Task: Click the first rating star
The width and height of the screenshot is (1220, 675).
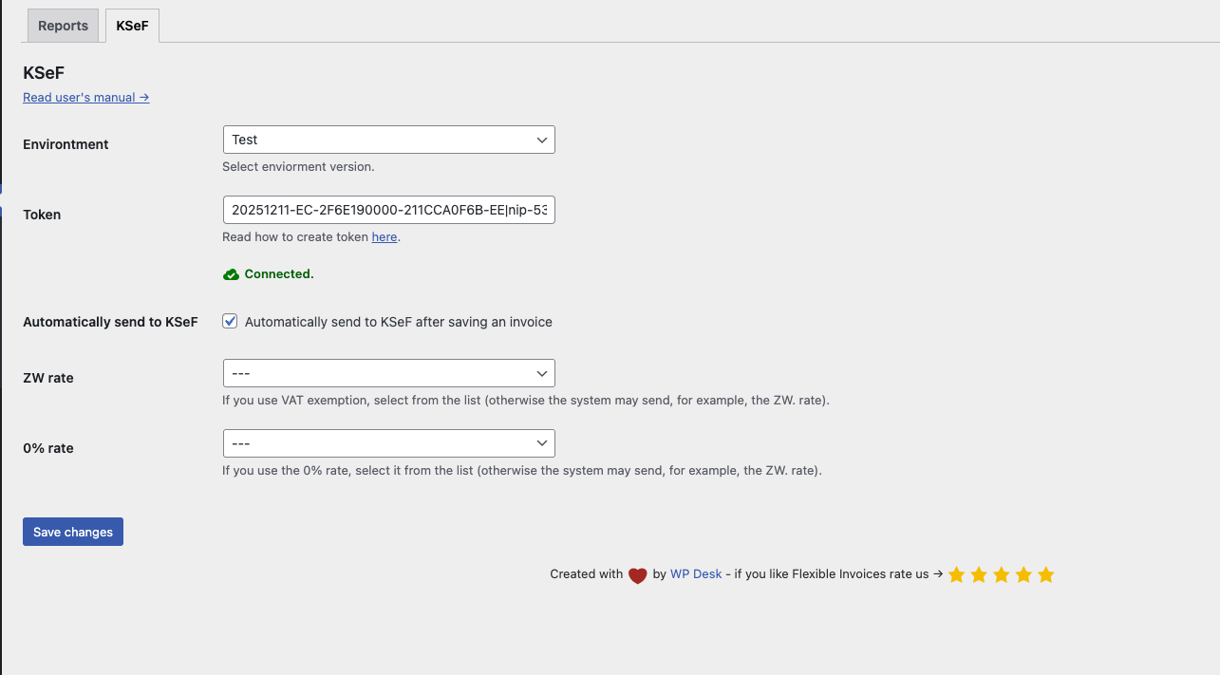Action: pyautogui.click(x=956, y=574)
